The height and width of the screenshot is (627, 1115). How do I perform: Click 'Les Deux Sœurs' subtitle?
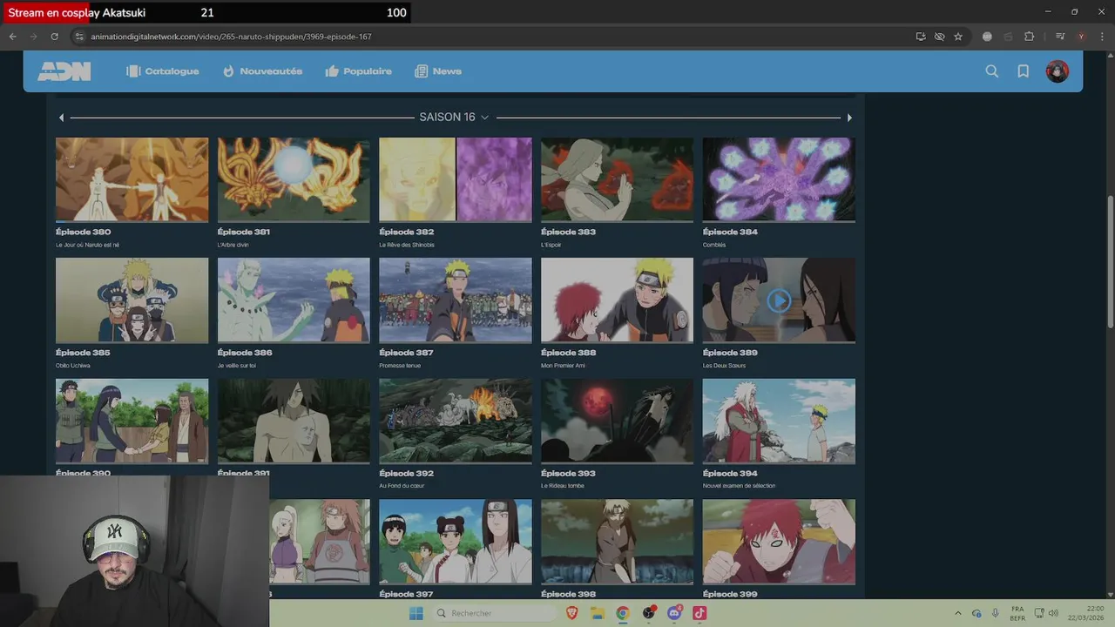point(725,366)
